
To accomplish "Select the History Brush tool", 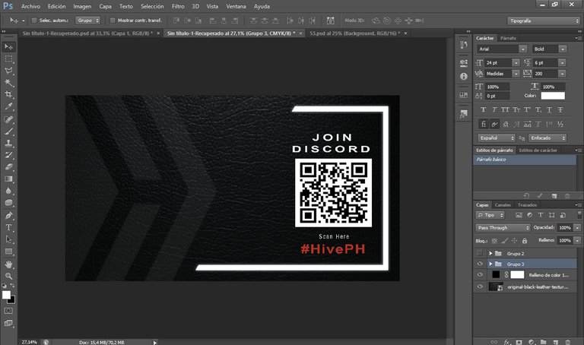I will (x=8, y=155).
